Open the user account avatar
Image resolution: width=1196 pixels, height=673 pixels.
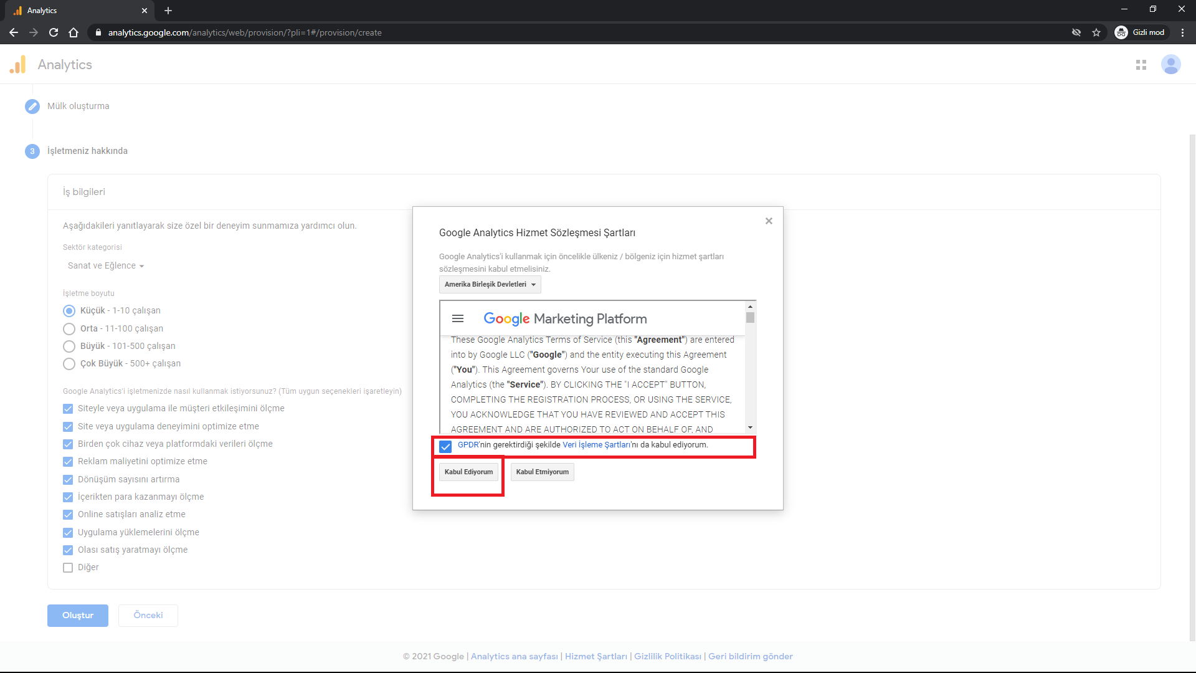coord(1170,64)
